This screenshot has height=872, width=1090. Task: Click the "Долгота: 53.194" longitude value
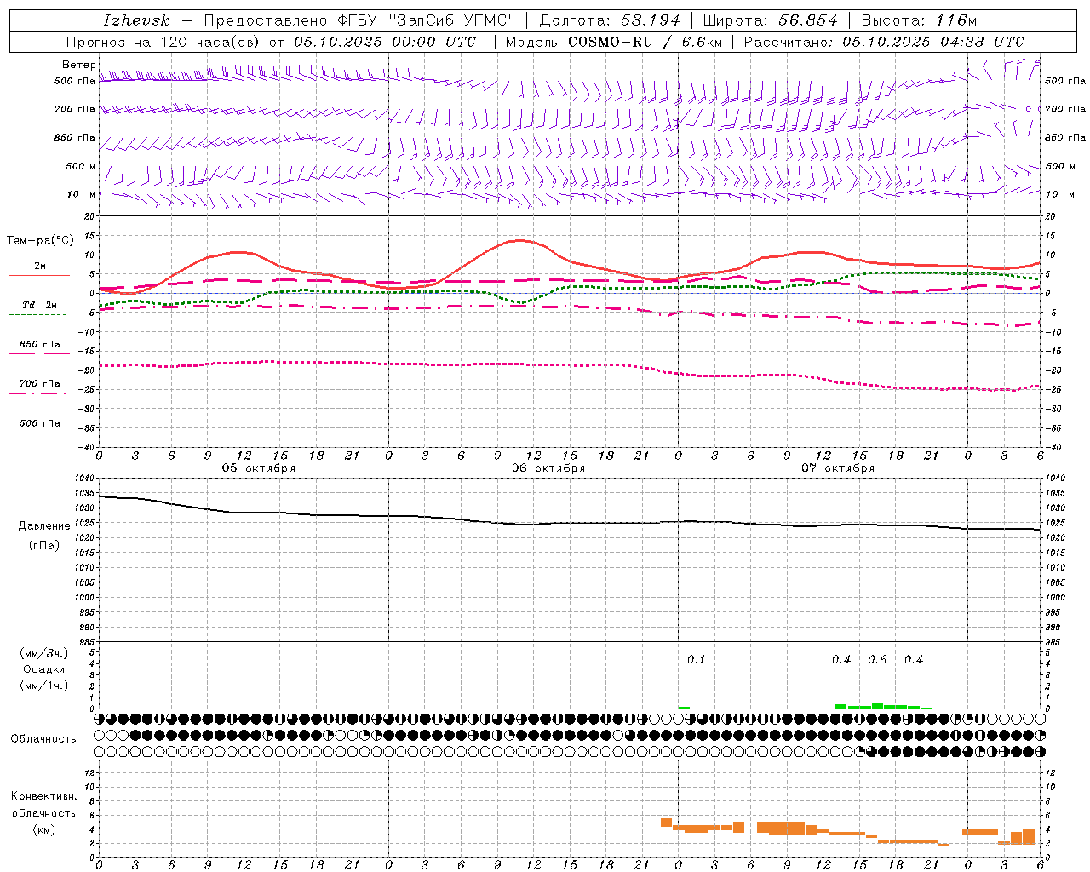[610, 20]
